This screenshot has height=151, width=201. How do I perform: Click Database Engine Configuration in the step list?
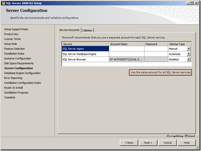pyautogui.click(x=22, y=73)
